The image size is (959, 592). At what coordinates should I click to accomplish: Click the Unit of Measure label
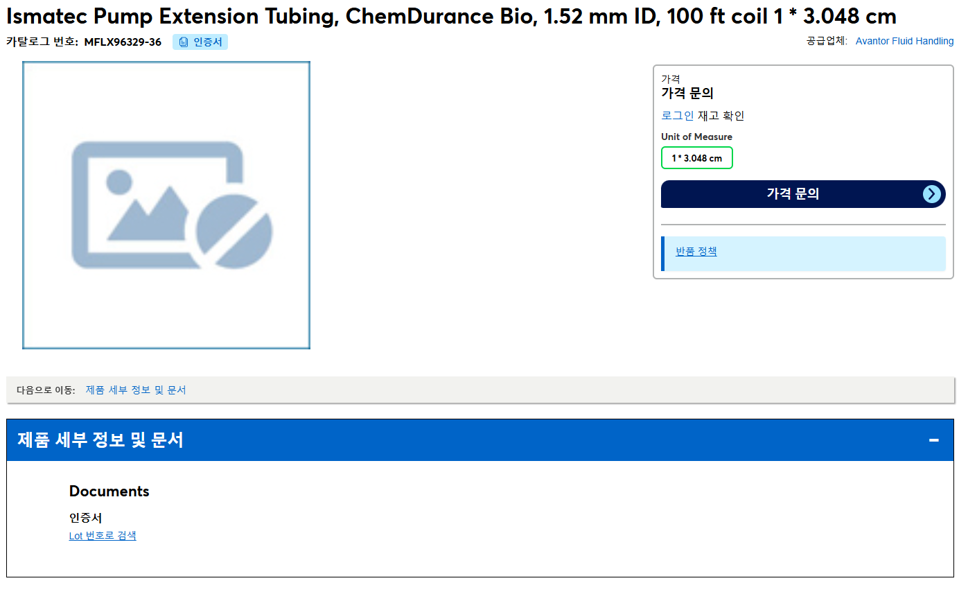point(696,137)
